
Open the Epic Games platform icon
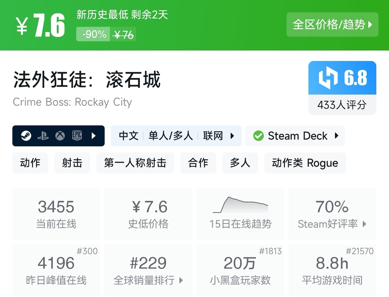(x=77, y=136)
